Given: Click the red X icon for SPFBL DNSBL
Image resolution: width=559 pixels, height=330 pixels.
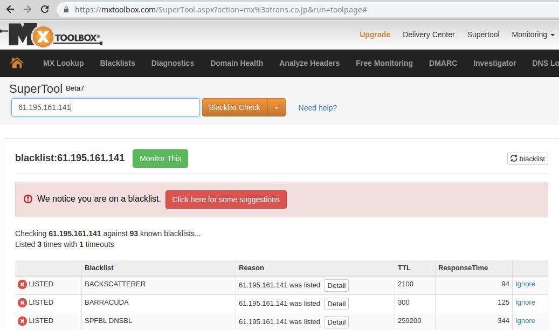Looking at the screenshot, I should point(22,321).
